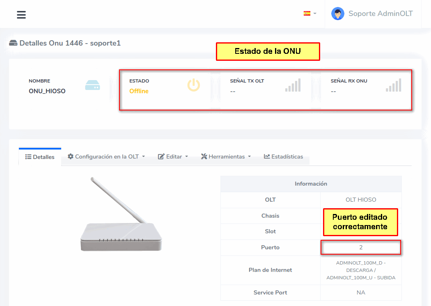This screenshot has width=431, height=306.
Task: Click the OLT HIOSO table cell
Action: (360, 200)
